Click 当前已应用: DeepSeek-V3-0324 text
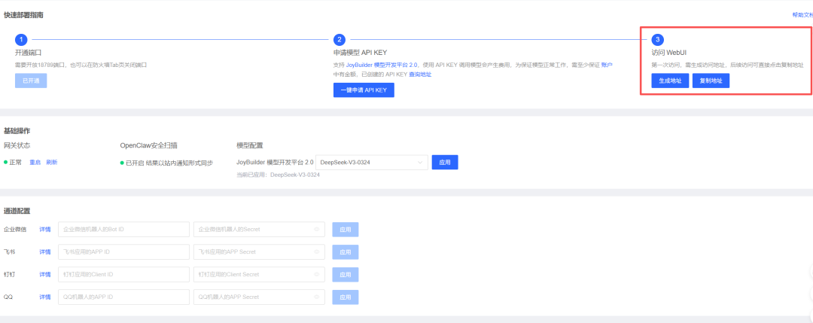The image size is (813, 323). 278,175
